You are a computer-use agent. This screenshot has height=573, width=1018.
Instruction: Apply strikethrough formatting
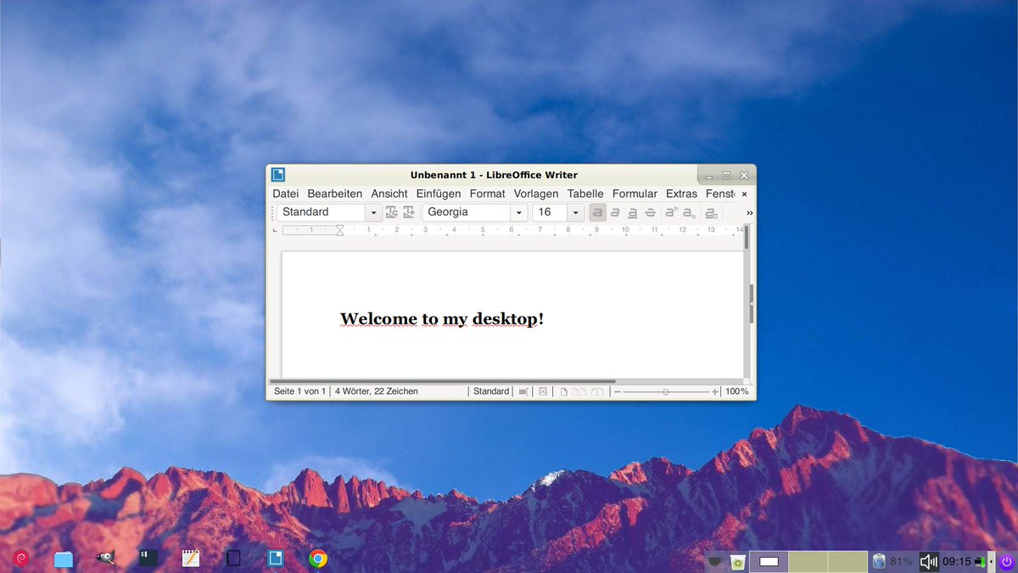[649, 212]
